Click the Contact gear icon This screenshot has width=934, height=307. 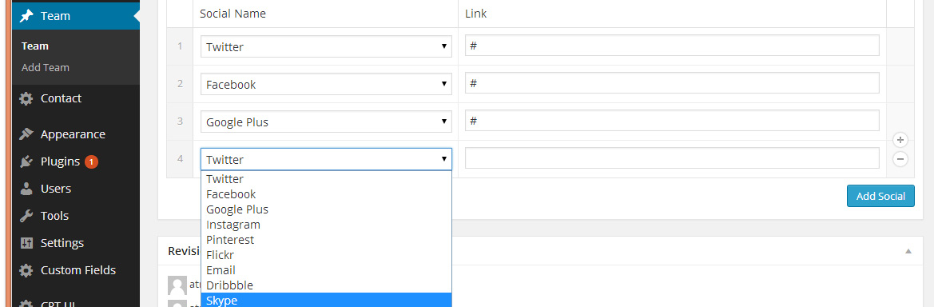tap(26, 98)
